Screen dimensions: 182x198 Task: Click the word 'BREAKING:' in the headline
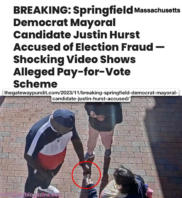(42, 10)
